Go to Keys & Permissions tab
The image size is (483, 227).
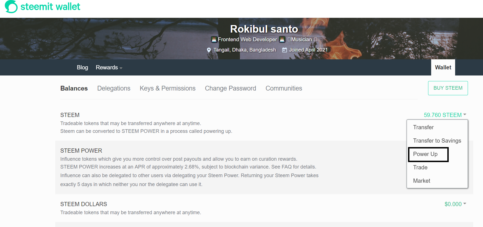click(168, 88)
